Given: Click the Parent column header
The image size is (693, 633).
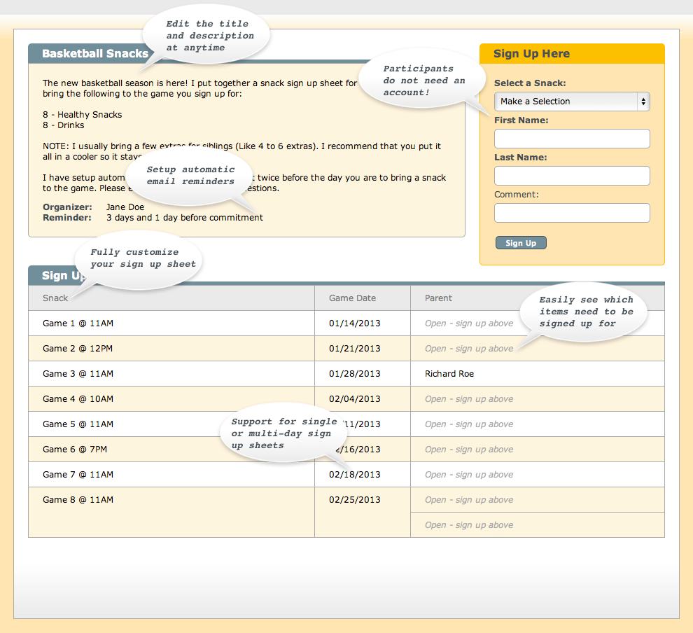Looking at the screenshot, I should click(438, 298).
